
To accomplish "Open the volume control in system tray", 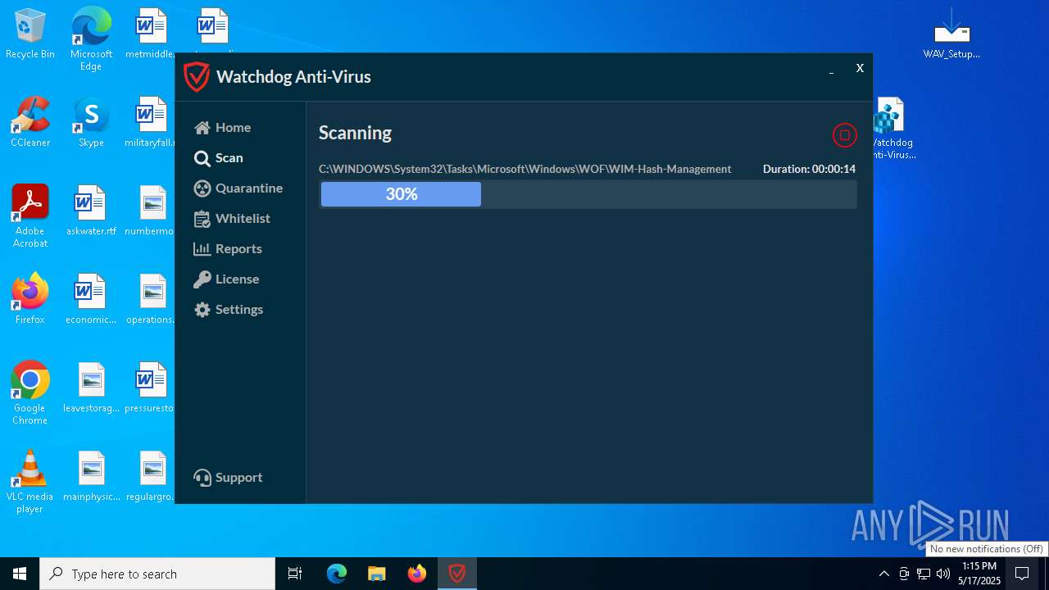I will coord(943,574).
